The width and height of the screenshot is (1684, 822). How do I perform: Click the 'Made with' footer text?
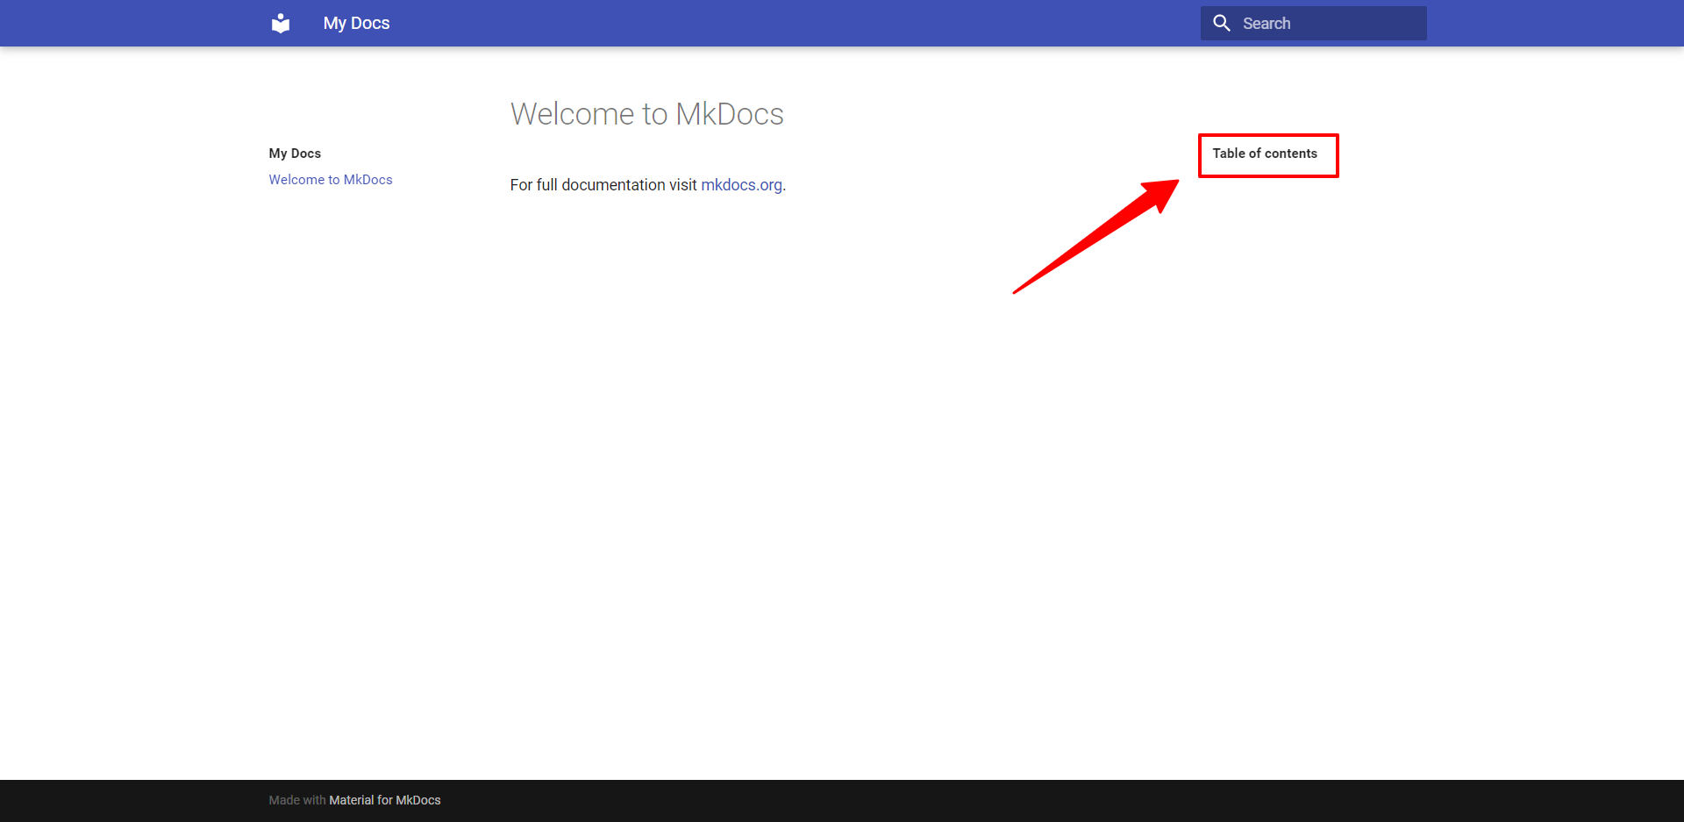tap(296, 800)
